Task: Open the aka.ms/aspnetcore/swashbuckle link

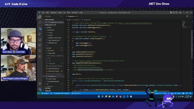Action: pos(135,23)
